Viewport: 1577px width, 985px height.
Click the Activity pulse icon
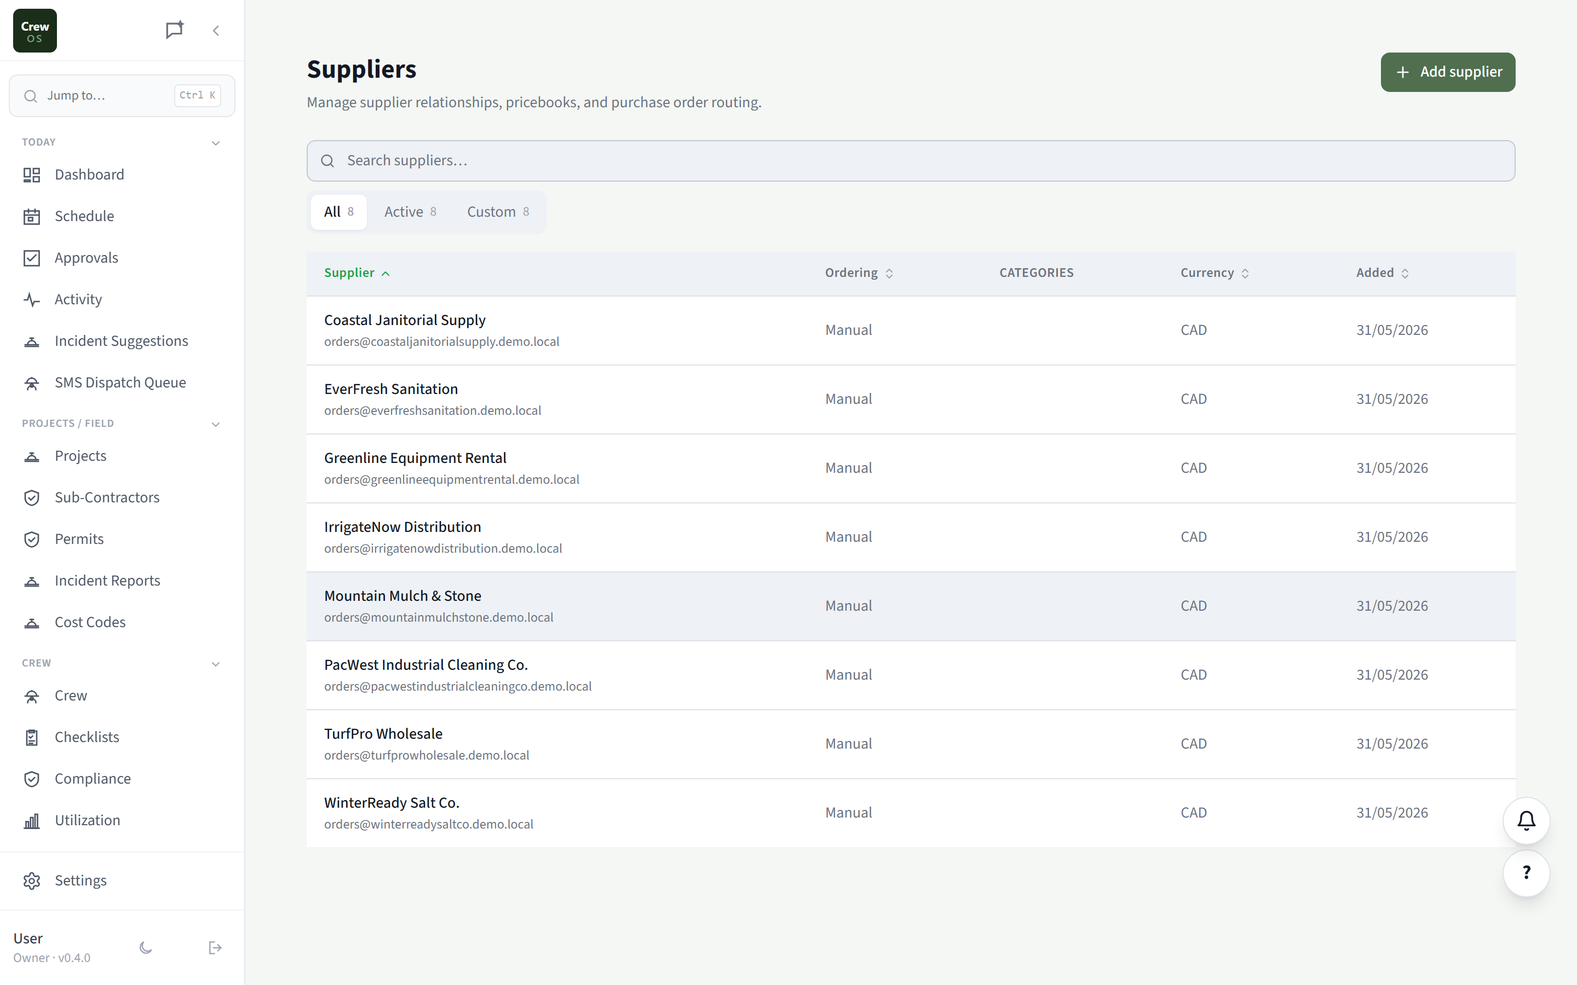(32, 300)
